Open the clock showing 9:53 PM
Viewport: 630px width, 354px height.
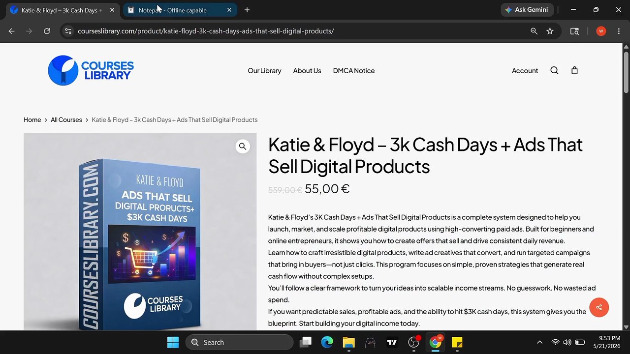[606, 342]
